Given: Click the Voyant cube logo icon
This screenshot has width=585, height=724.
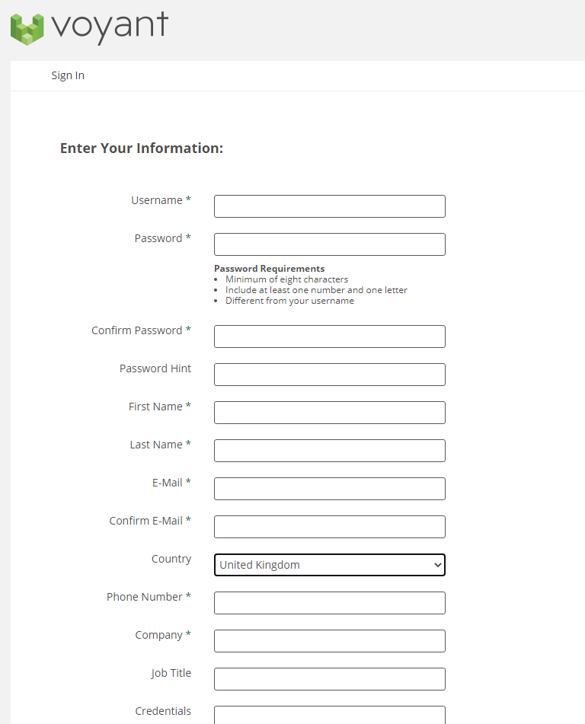Looking at the screenshot, I should click(28, 28).
